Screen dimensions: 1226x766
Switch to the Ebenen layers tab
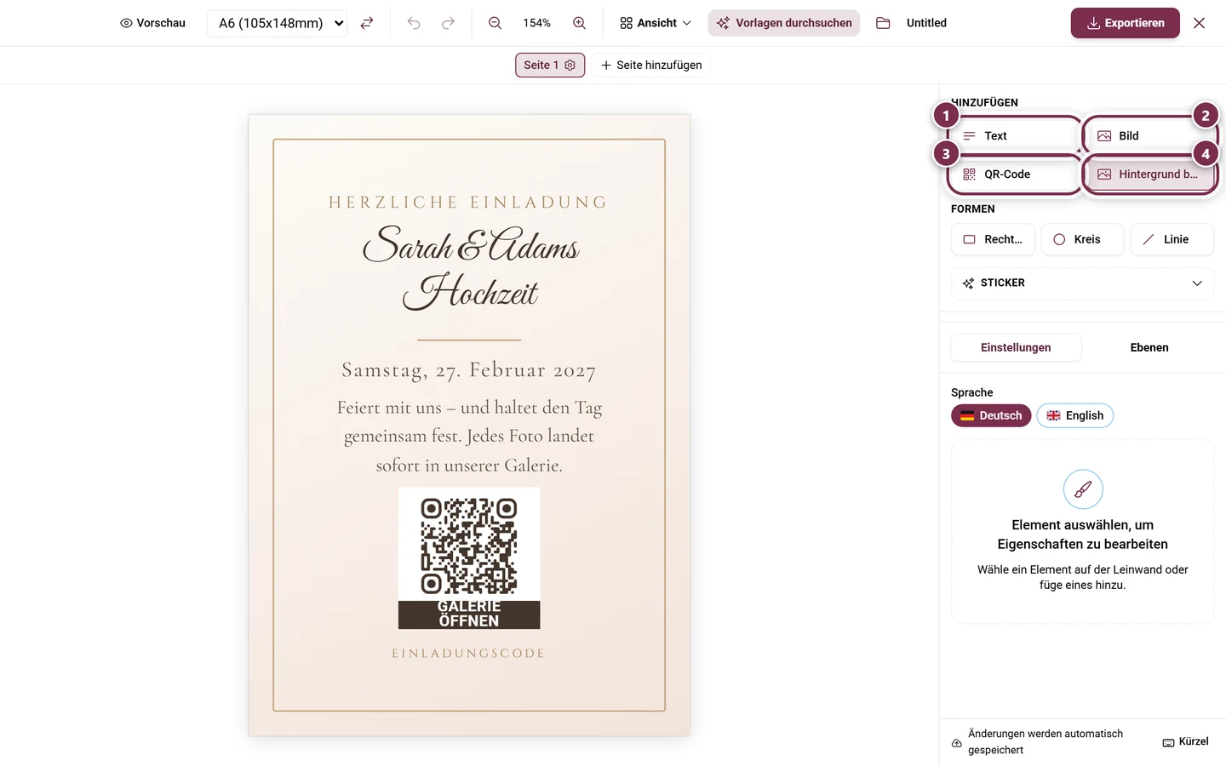click(1149, 347)
